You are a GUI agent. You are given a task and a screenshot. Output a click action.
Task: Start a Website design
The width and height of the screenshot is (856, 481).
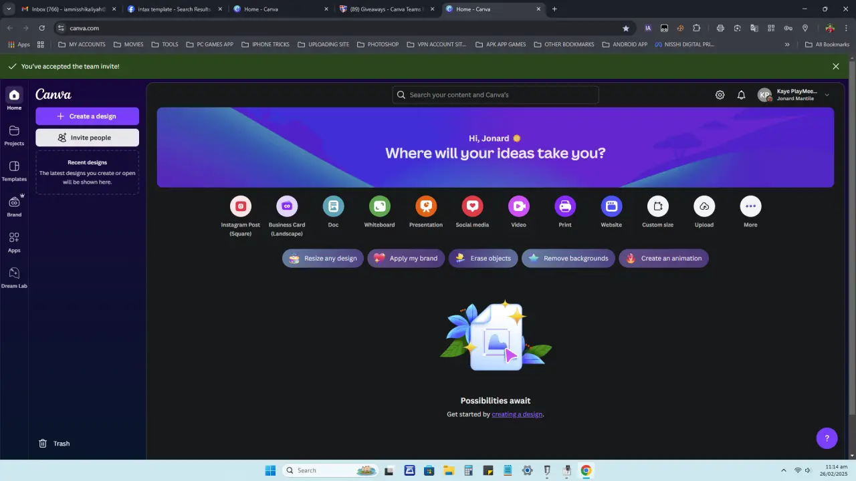pos(611,206)
